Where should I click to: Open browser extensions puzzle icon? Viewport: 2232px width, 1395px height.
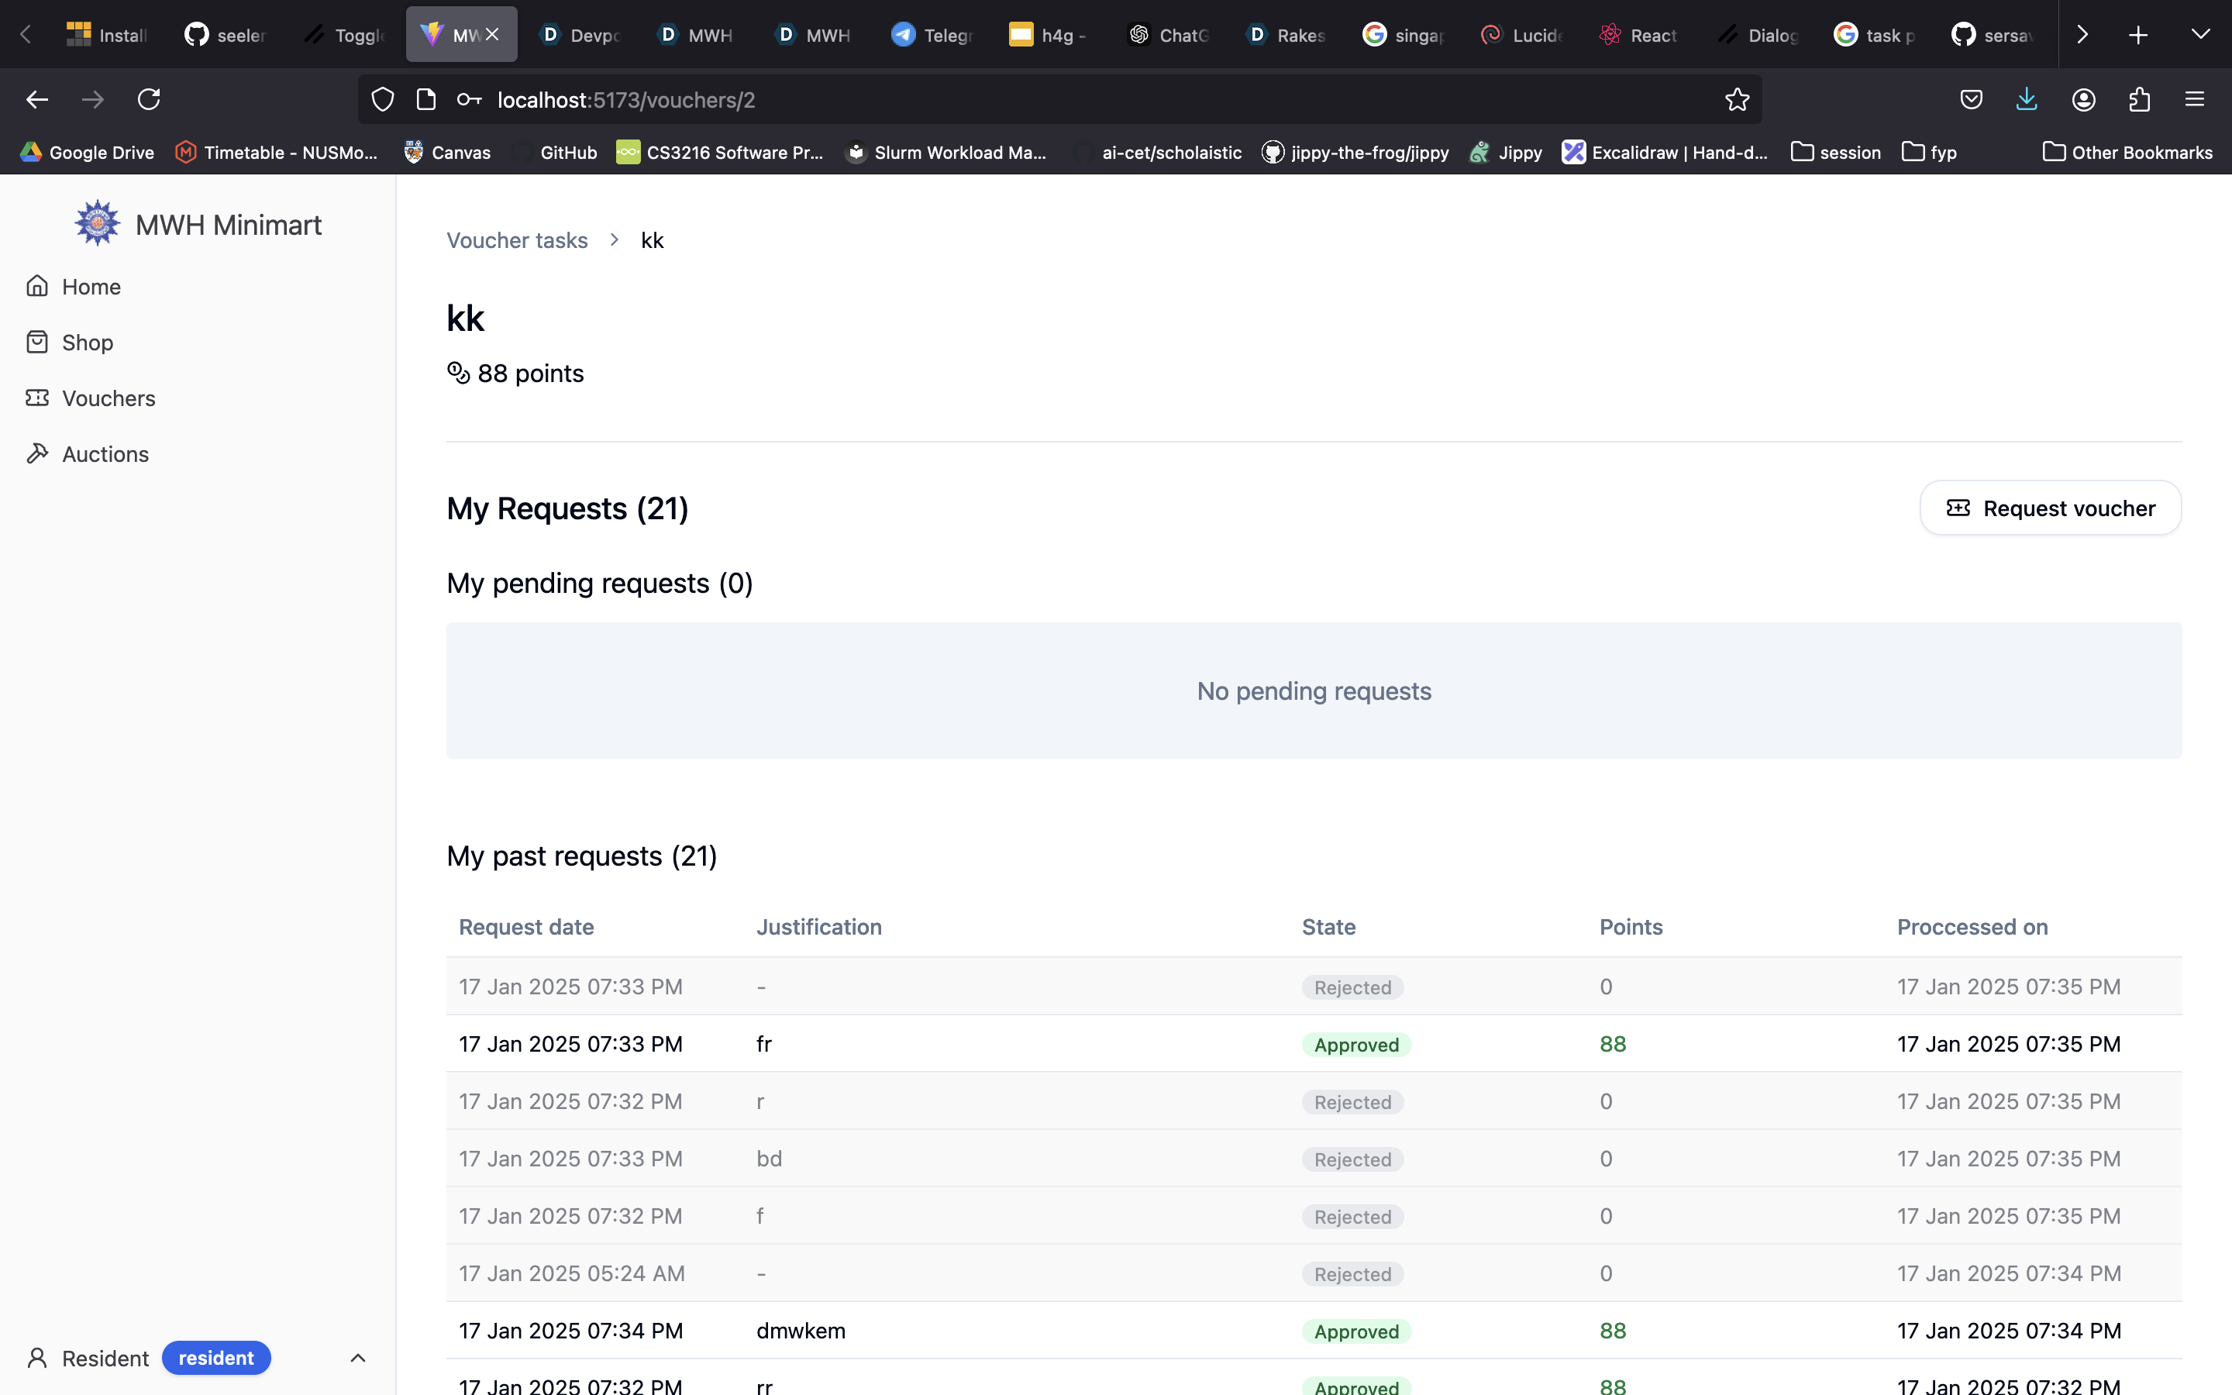pos(2140,100)
